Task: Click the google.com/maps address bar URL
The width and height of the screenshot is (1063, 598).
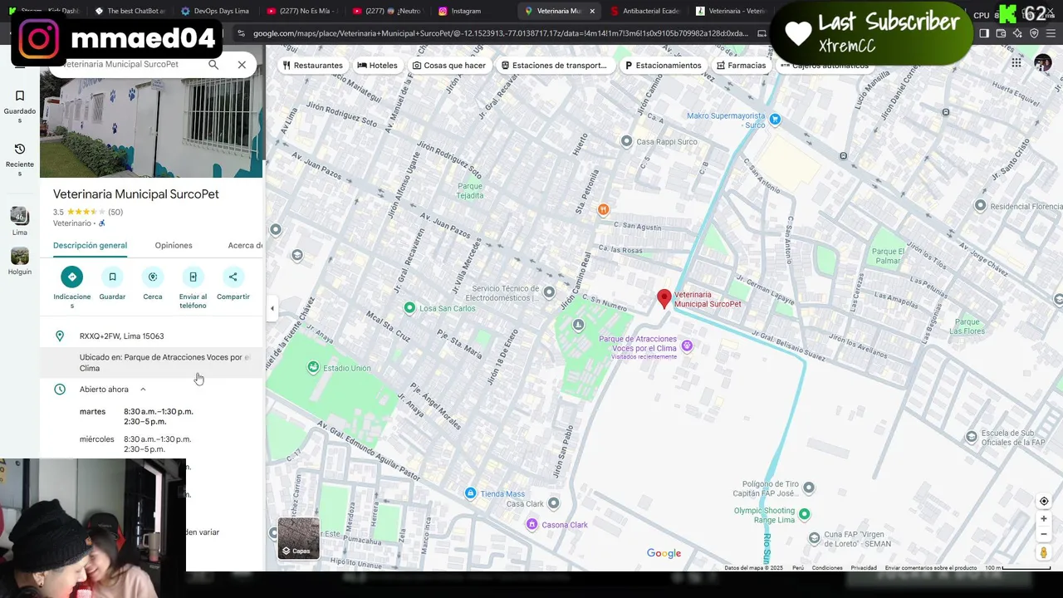Action: 500,33
